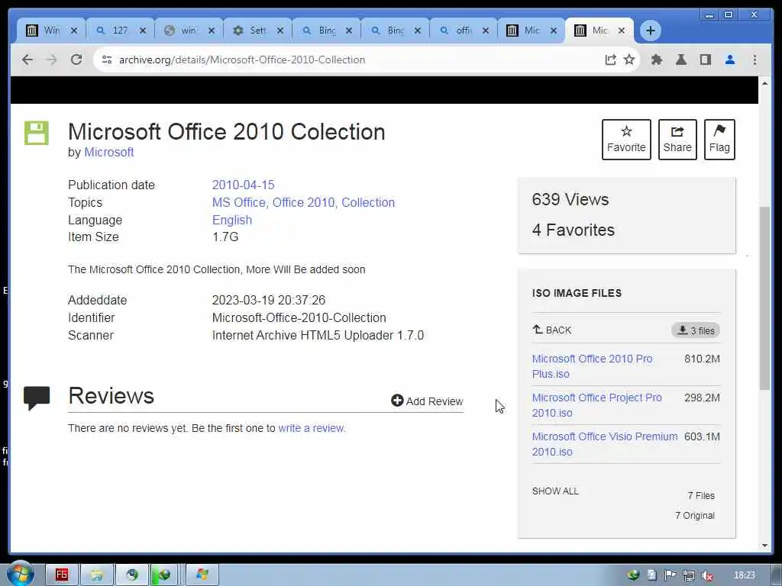782x586 pixels.
Task: Click the '7 Original' link
Action: (695, 516)
